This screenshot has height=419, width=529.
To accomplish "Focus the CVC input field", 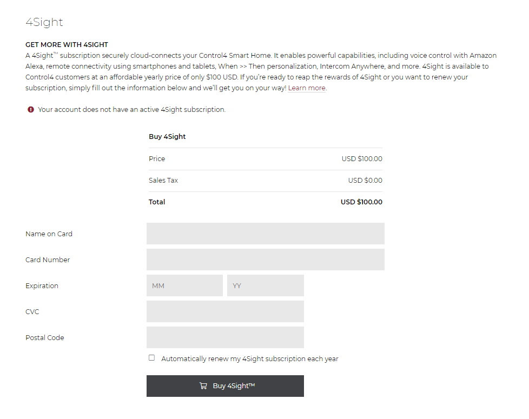I will 225,311.
